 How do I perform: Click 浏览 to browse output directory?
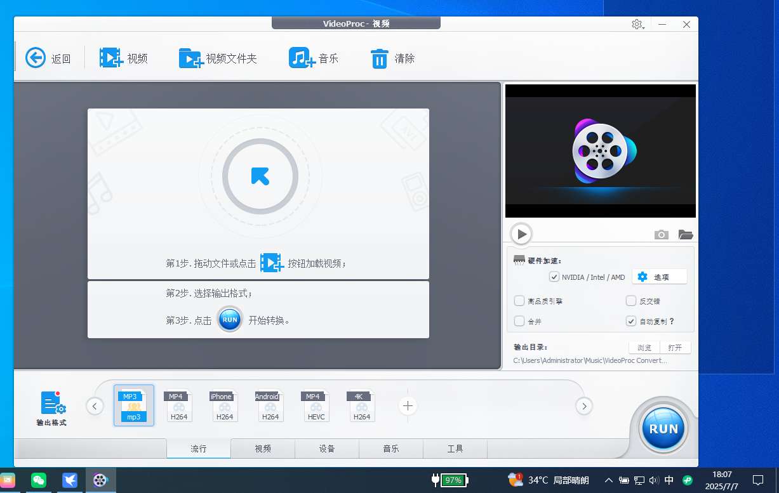pos(644,348)
